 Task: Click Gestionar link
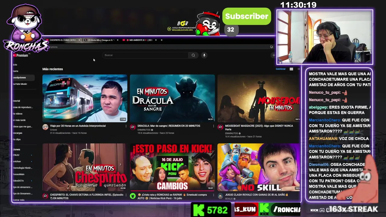tap(280, 69)
